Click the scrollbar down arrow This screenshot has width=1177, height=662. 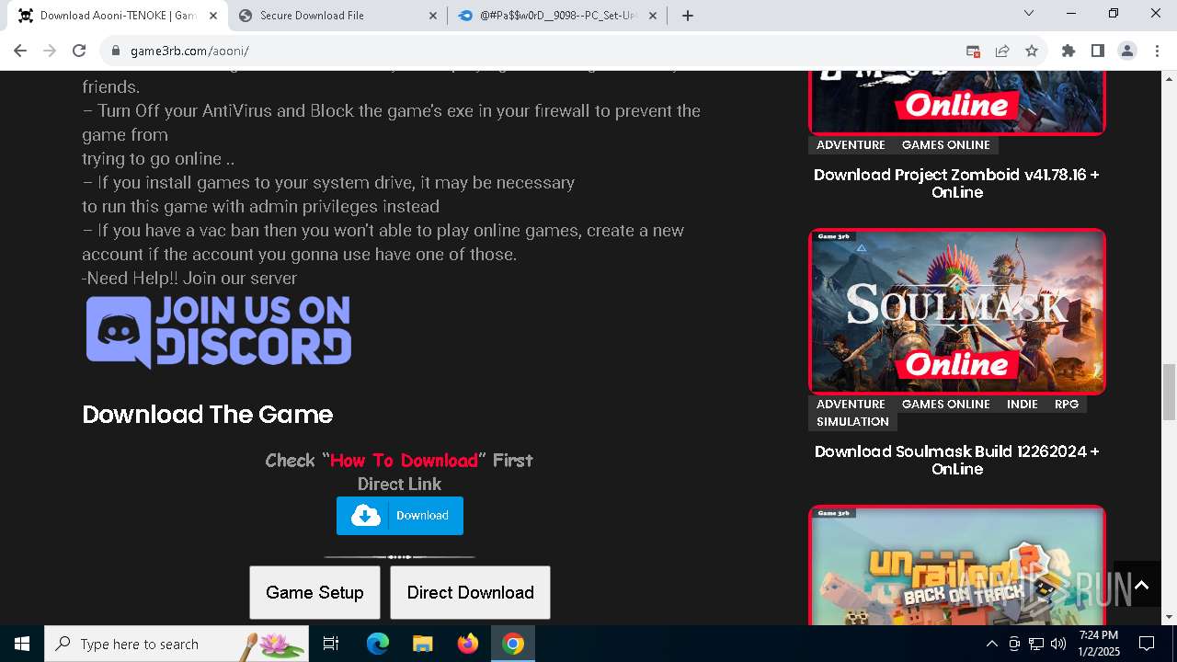pos(1169,617)
